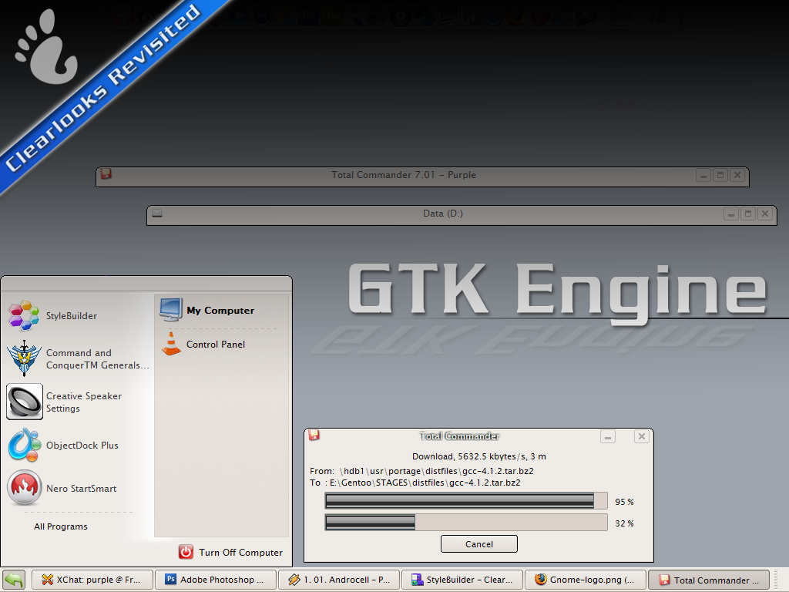
Task: Click the green Start arrow button
Action: coord(14,580)
